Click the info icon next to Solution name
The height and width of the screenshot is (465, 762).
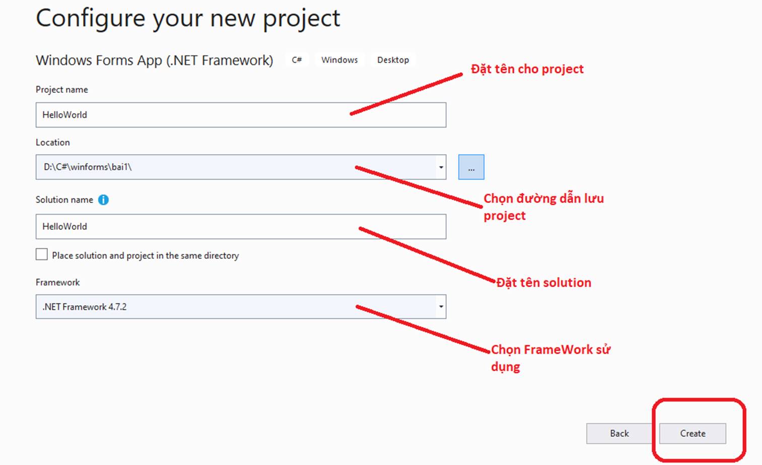[103, 200]
